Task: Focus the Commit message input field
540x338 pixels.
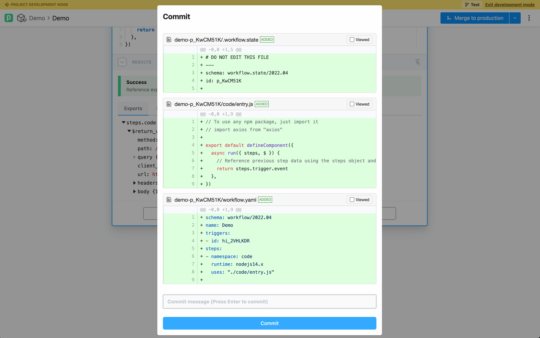Action: (269, 302)
